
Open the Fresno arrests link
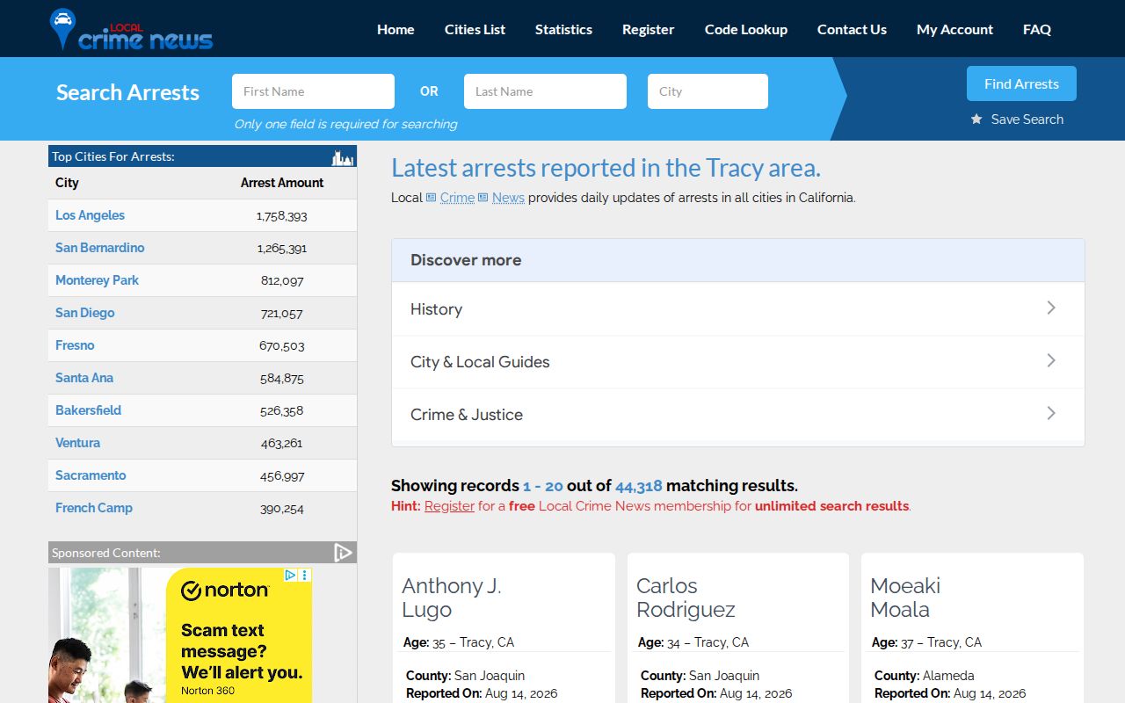coord(75,345)
